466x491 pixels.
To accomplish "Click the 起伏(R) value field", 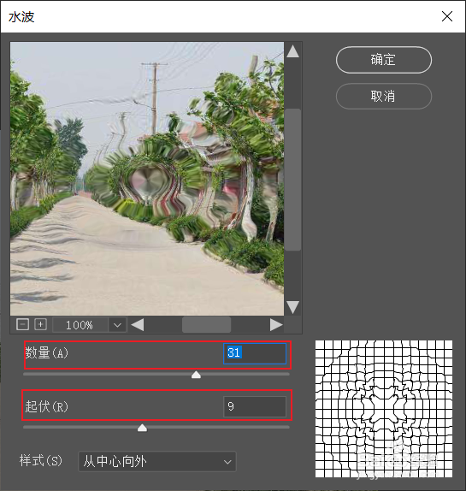I will [255, 407].
